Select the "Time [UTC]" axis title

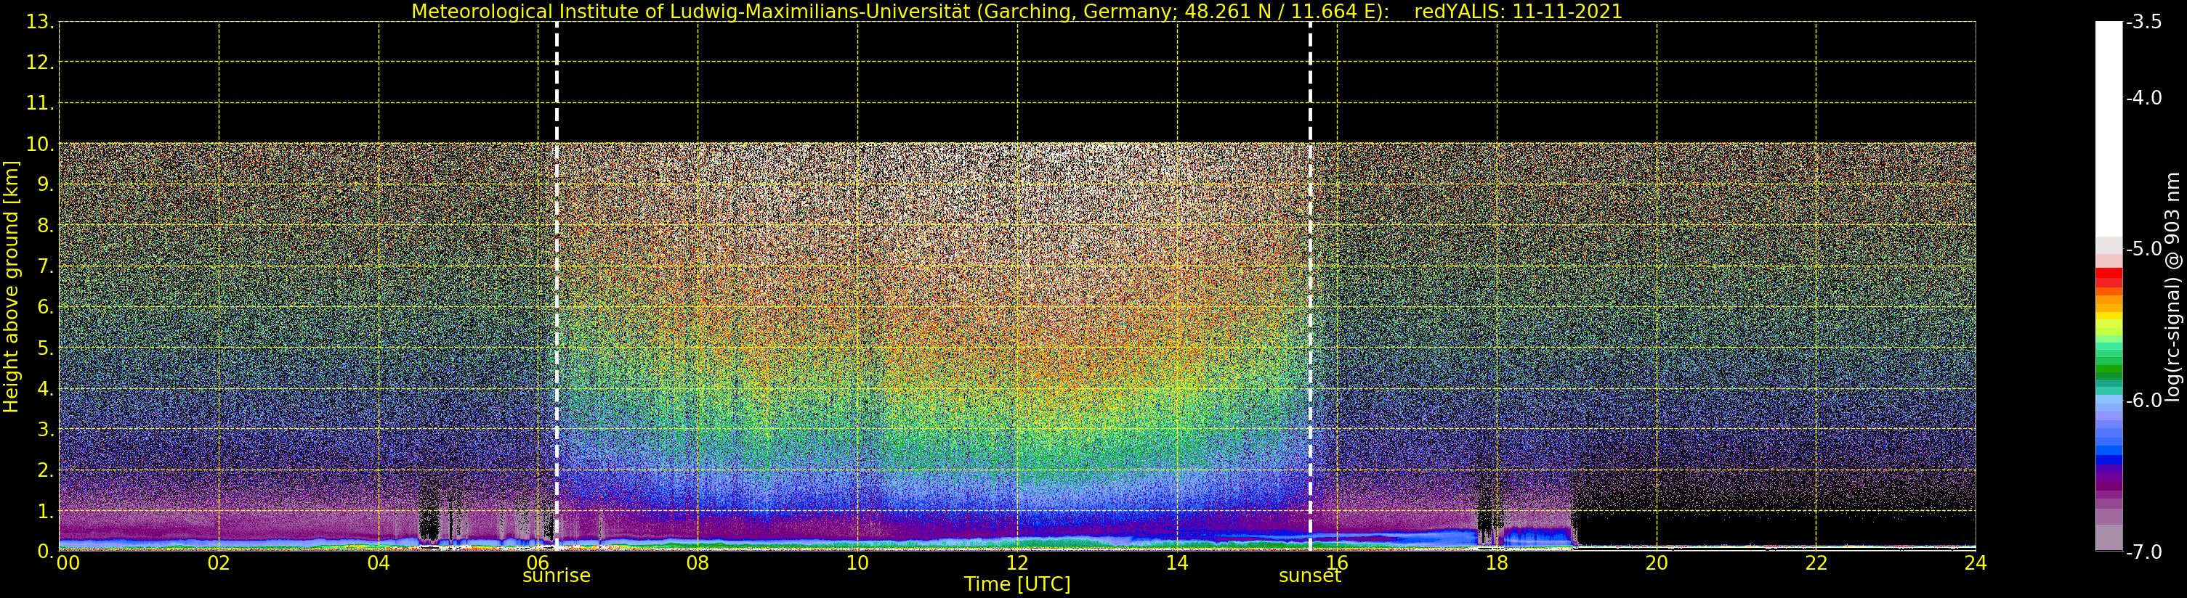point(1016,585)
